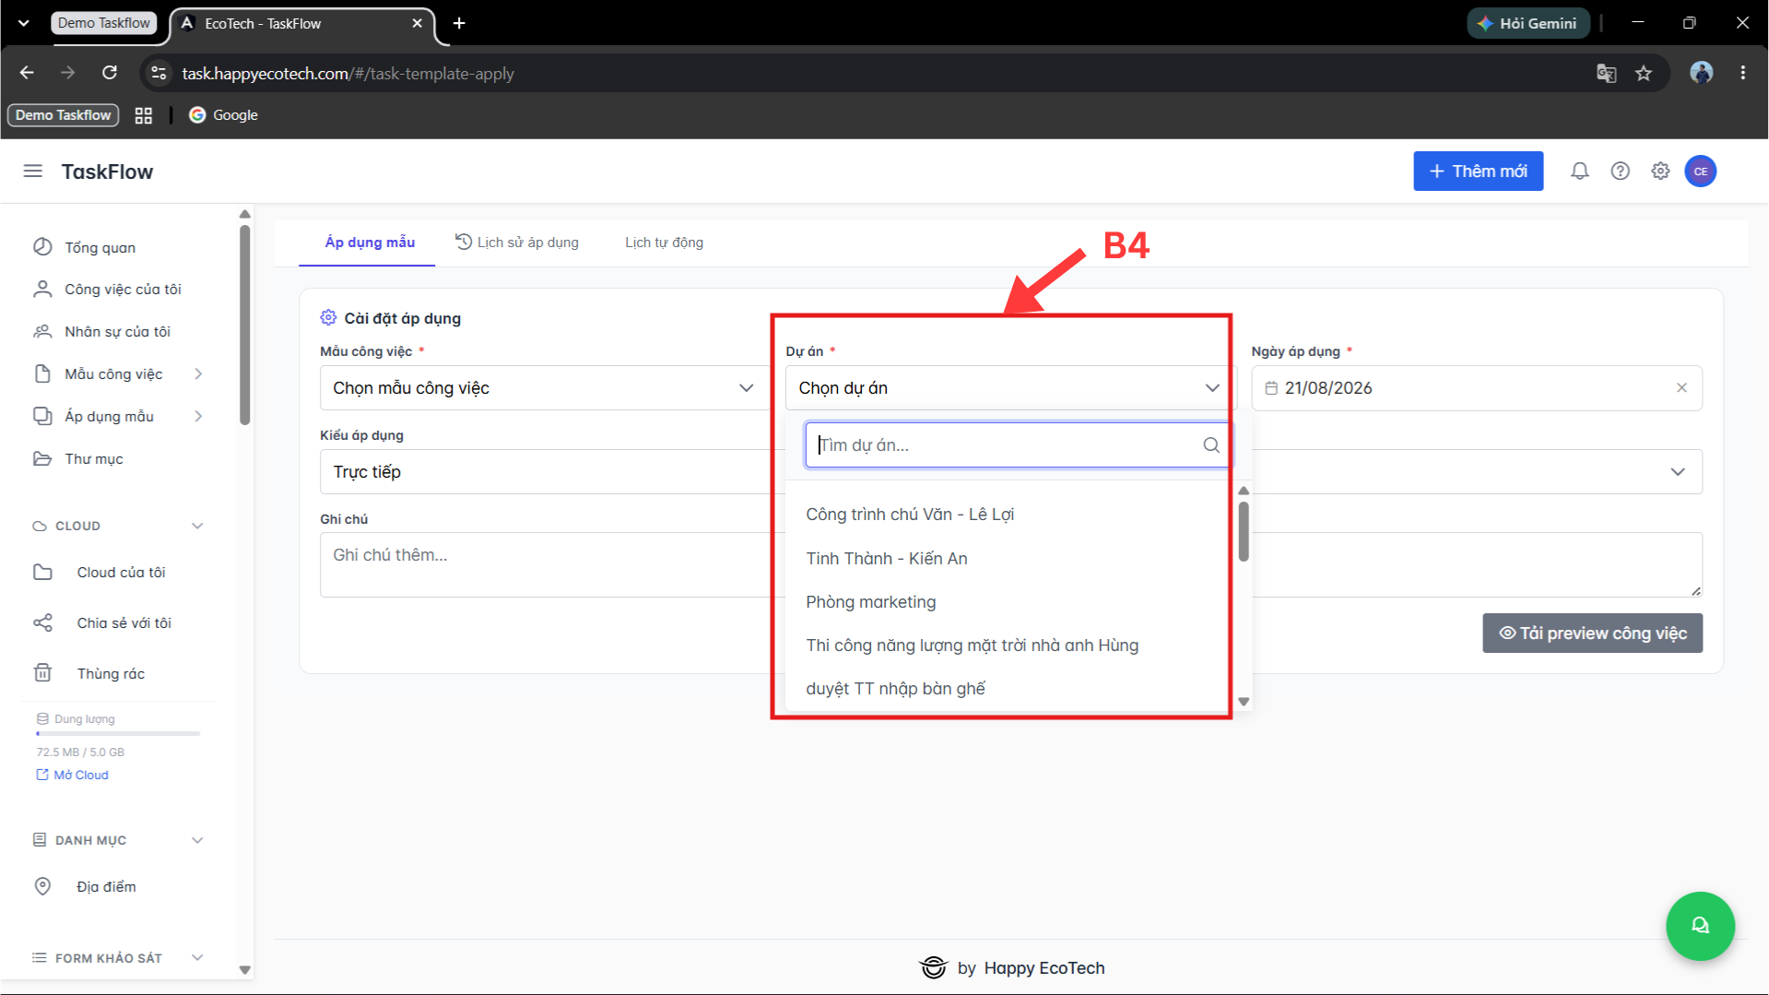
Task: Click the dropdown arrow right of Kiểu áp dụng
Action: click(1677, 472)
